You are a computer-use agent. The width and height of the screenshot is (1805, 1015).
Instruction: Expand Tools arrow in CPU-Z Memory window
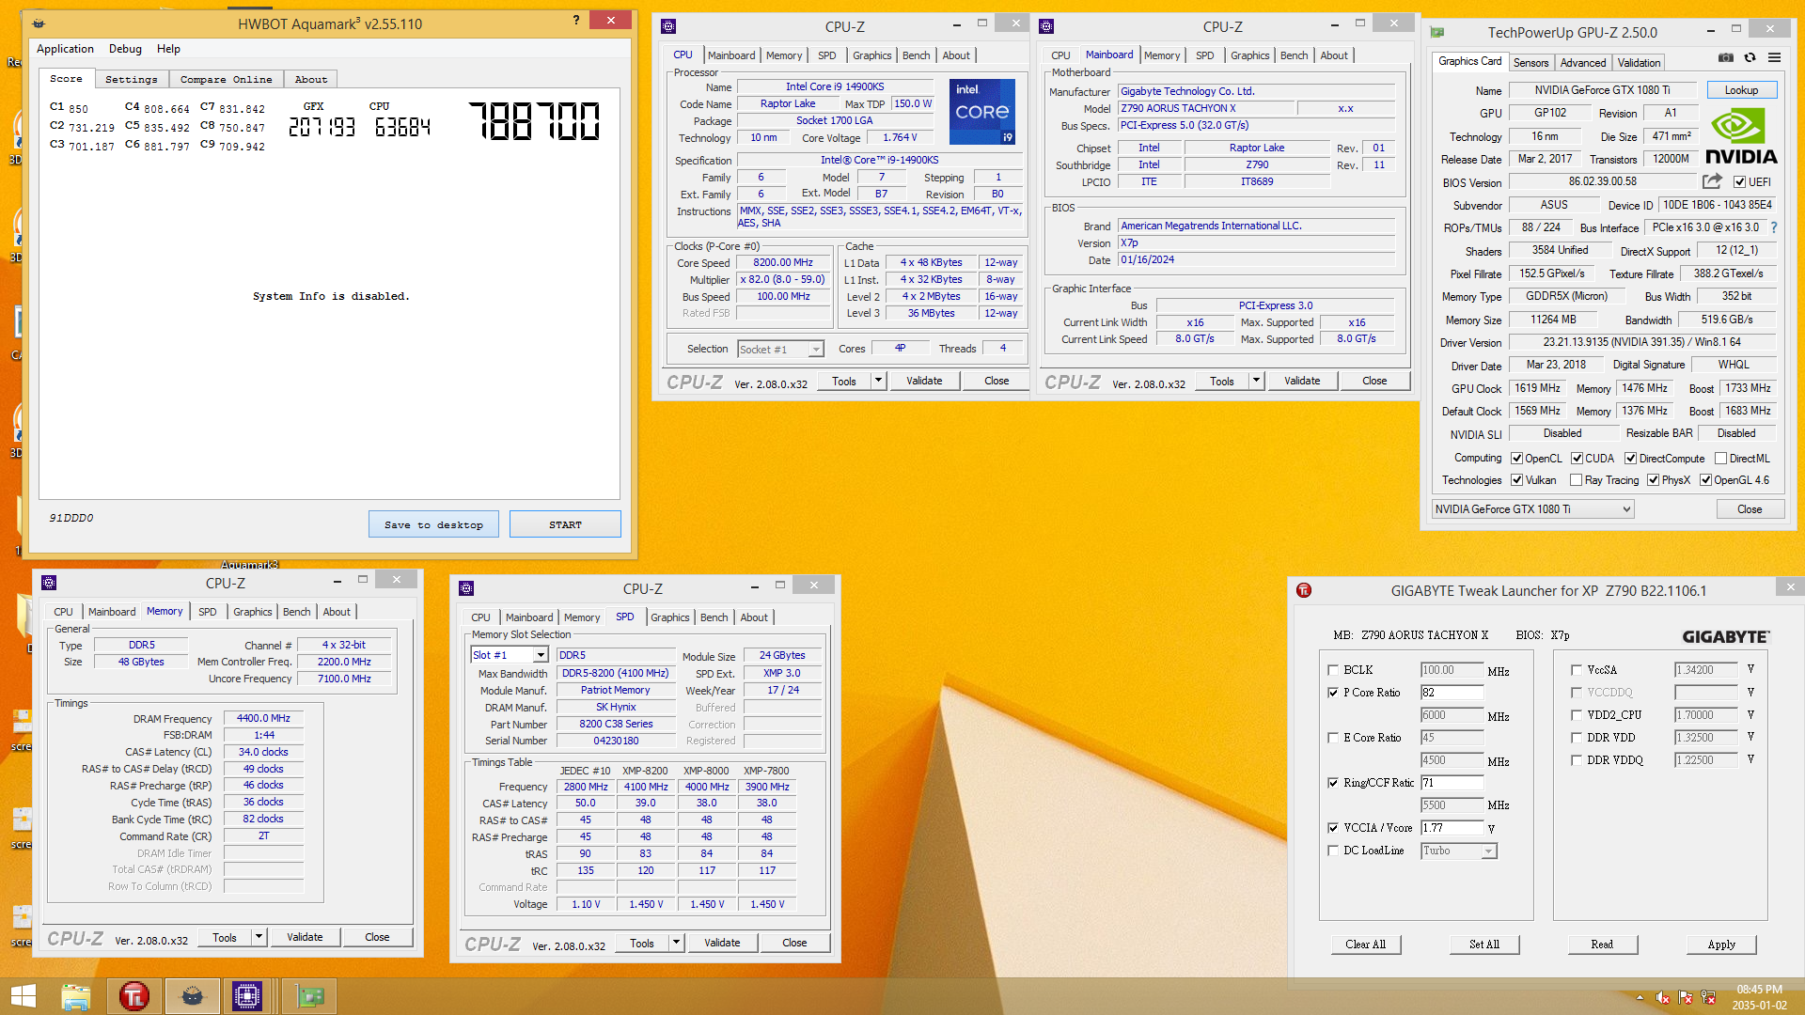(259, 937)
